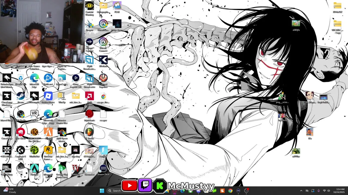Screen dimensions: 348x195
Task: Open Google Play Games beta
Action: point(62,171)
